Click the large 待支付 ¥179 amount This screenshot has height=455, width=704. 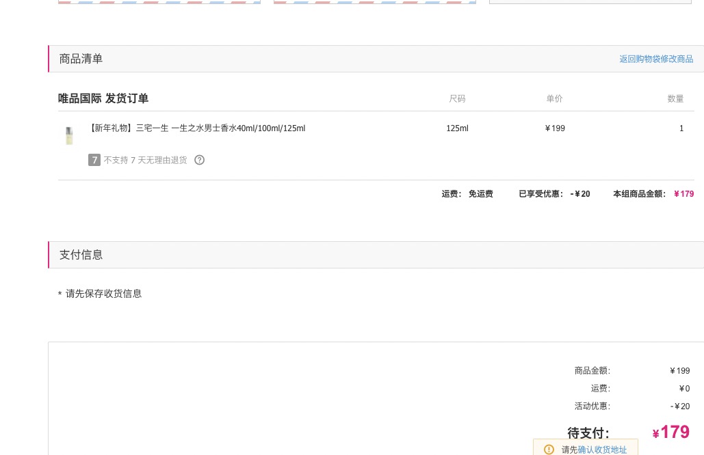pos(670,432)
